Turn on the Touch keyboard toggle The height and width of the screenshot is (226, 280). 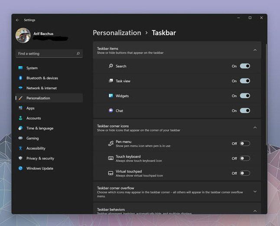point(245,158)
